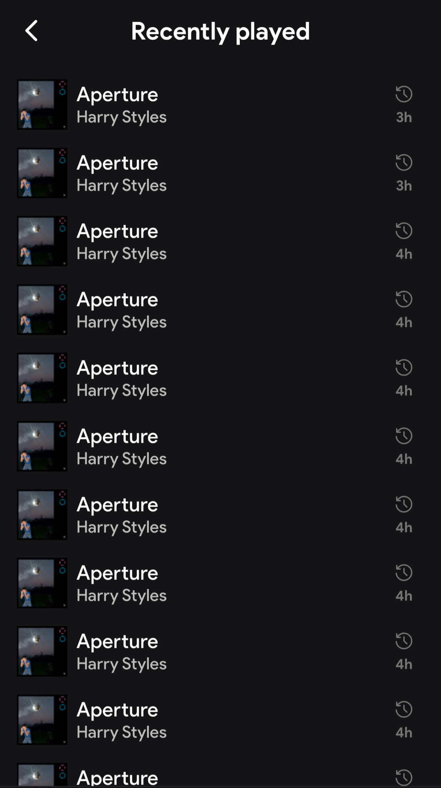Tap history clock icon on first Aperture row
The image size is (441, 788).
coord(404,94)
